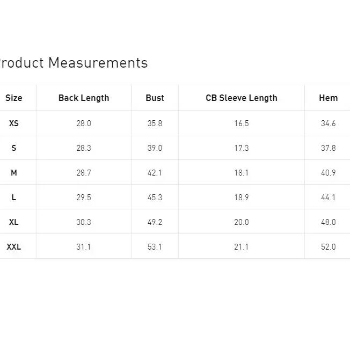This screenshot has height=350, width=350.
Task: Click the M size row label
Action: point(14,173)
